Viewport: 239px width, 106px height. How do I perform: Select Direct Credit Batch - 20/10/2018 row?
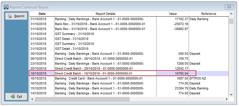[x=129, y=68]
